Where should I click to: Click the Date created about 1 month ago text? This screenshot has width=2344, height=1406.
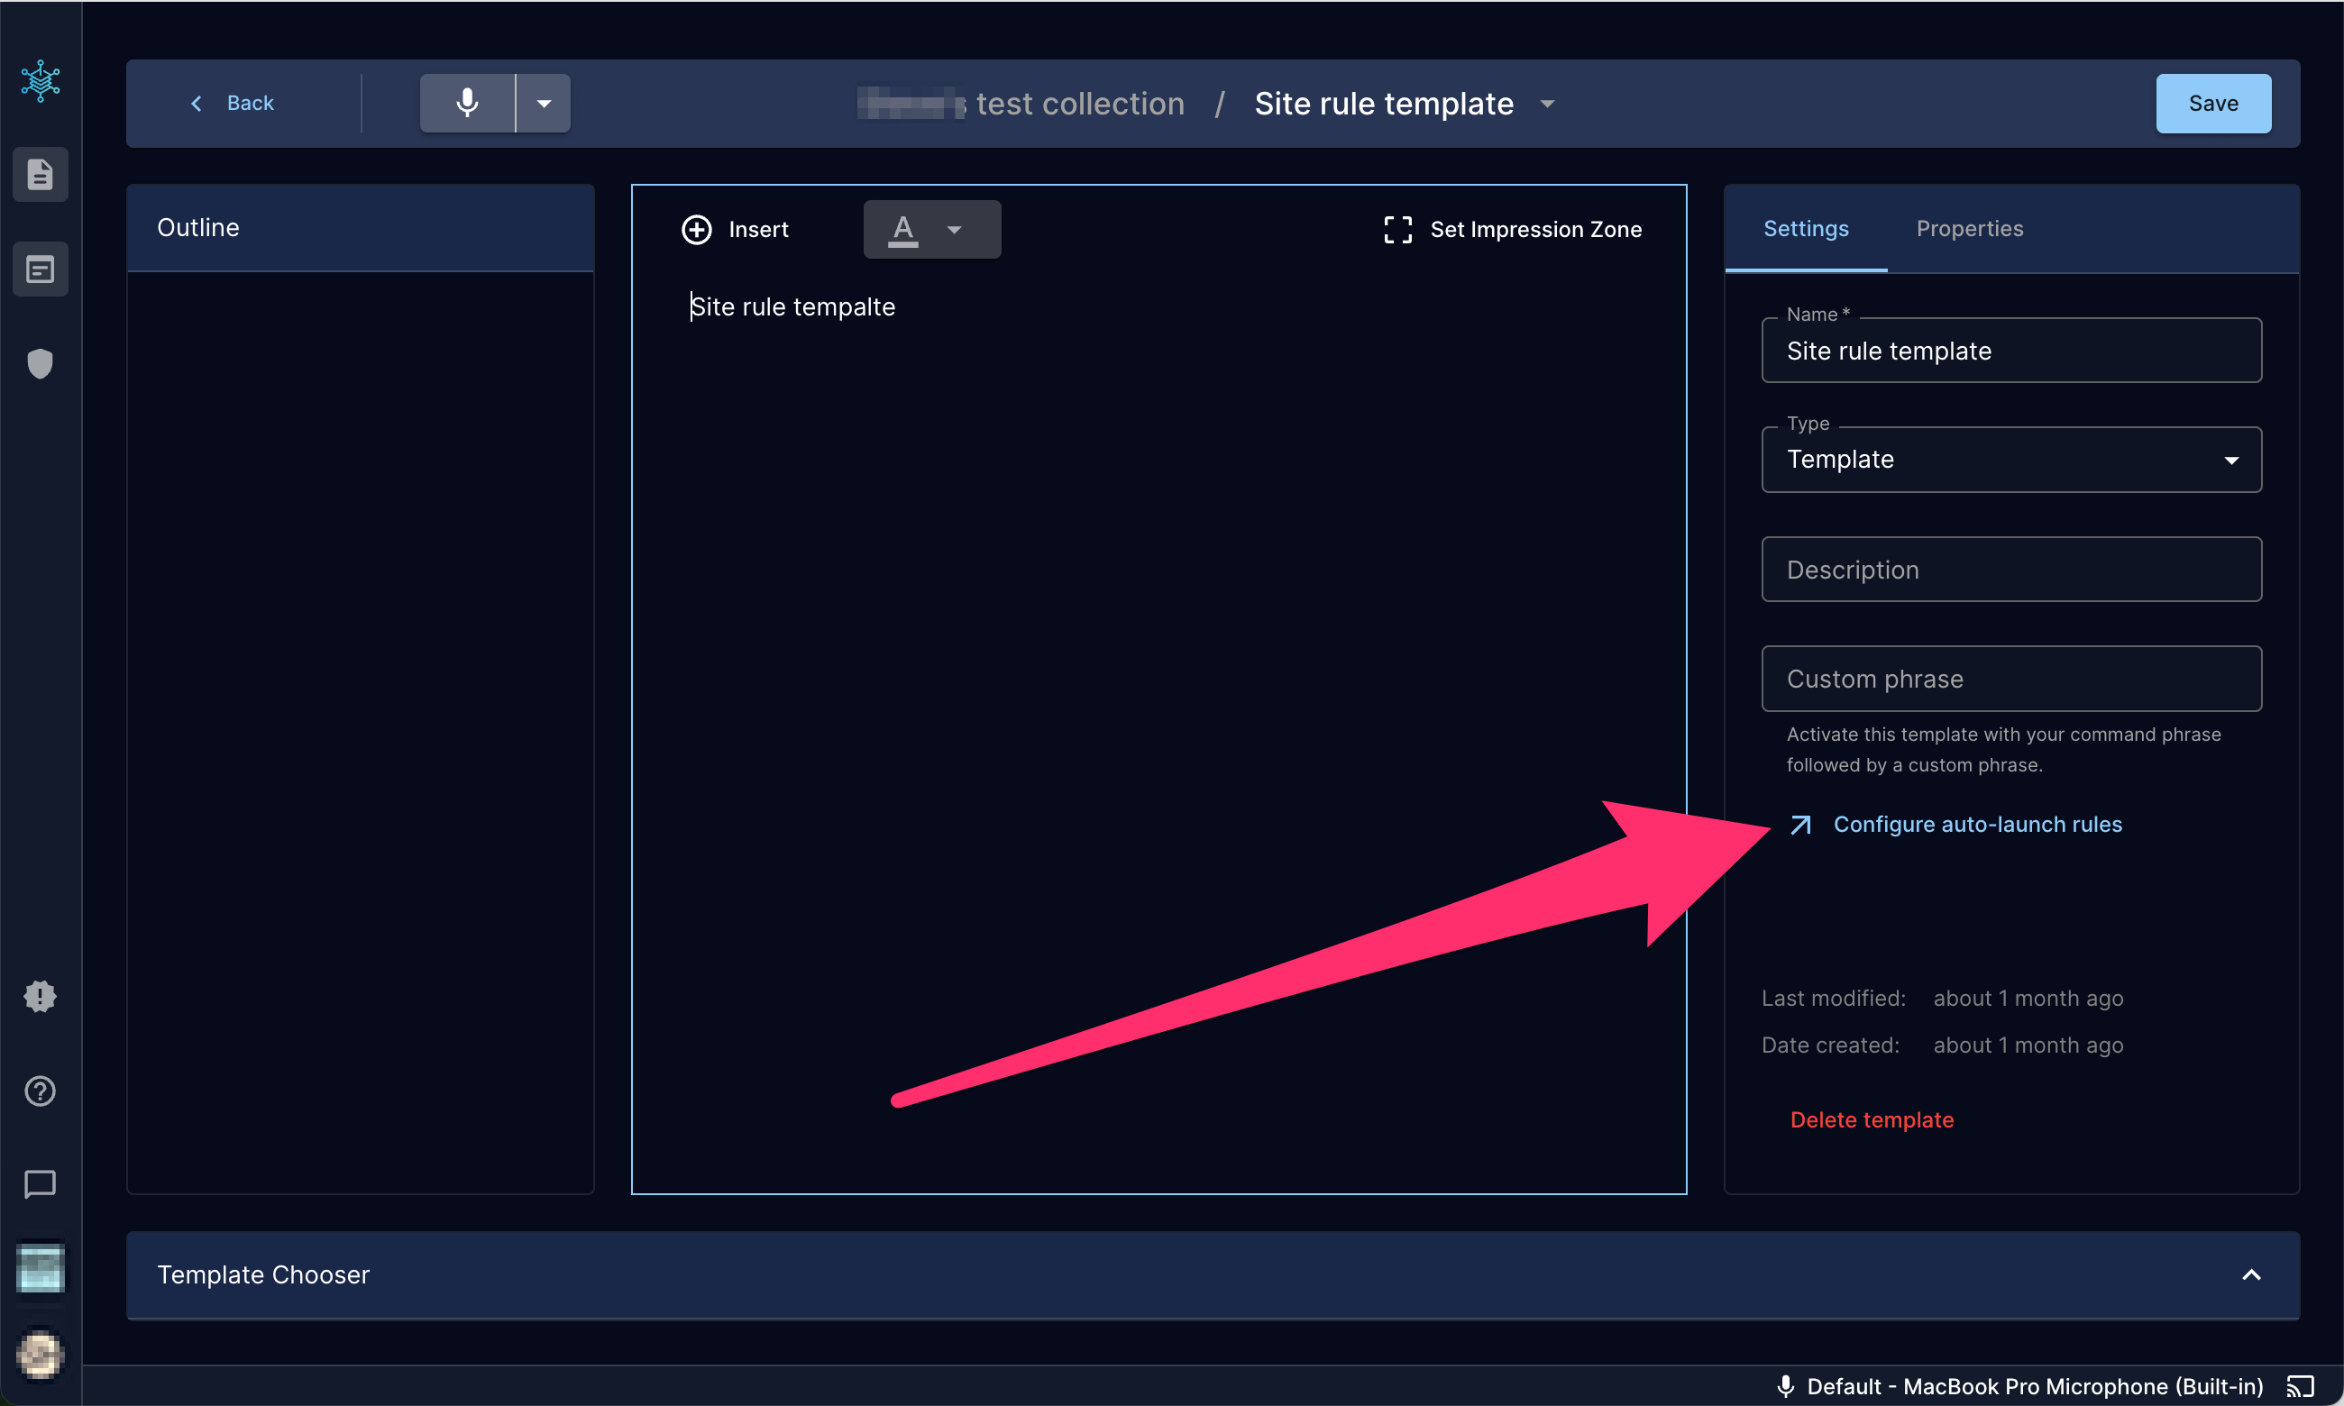point(1942,1045)
